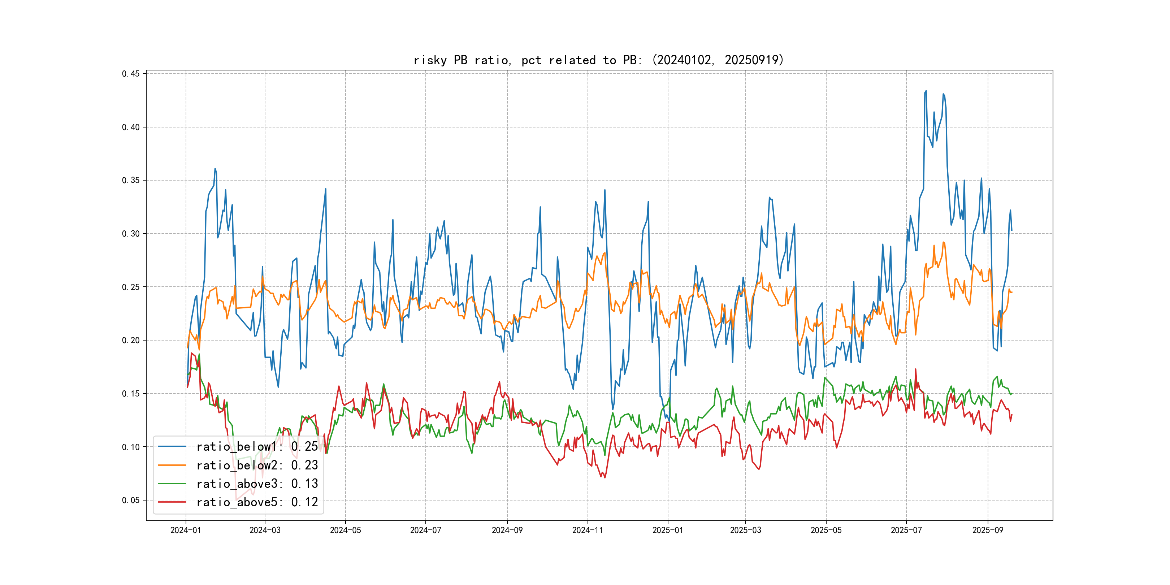The width and height of the screenshot is (1170, 585).
Task: Click the 2024-07 x-axis tick label
Action: click(x=426, y=530)
